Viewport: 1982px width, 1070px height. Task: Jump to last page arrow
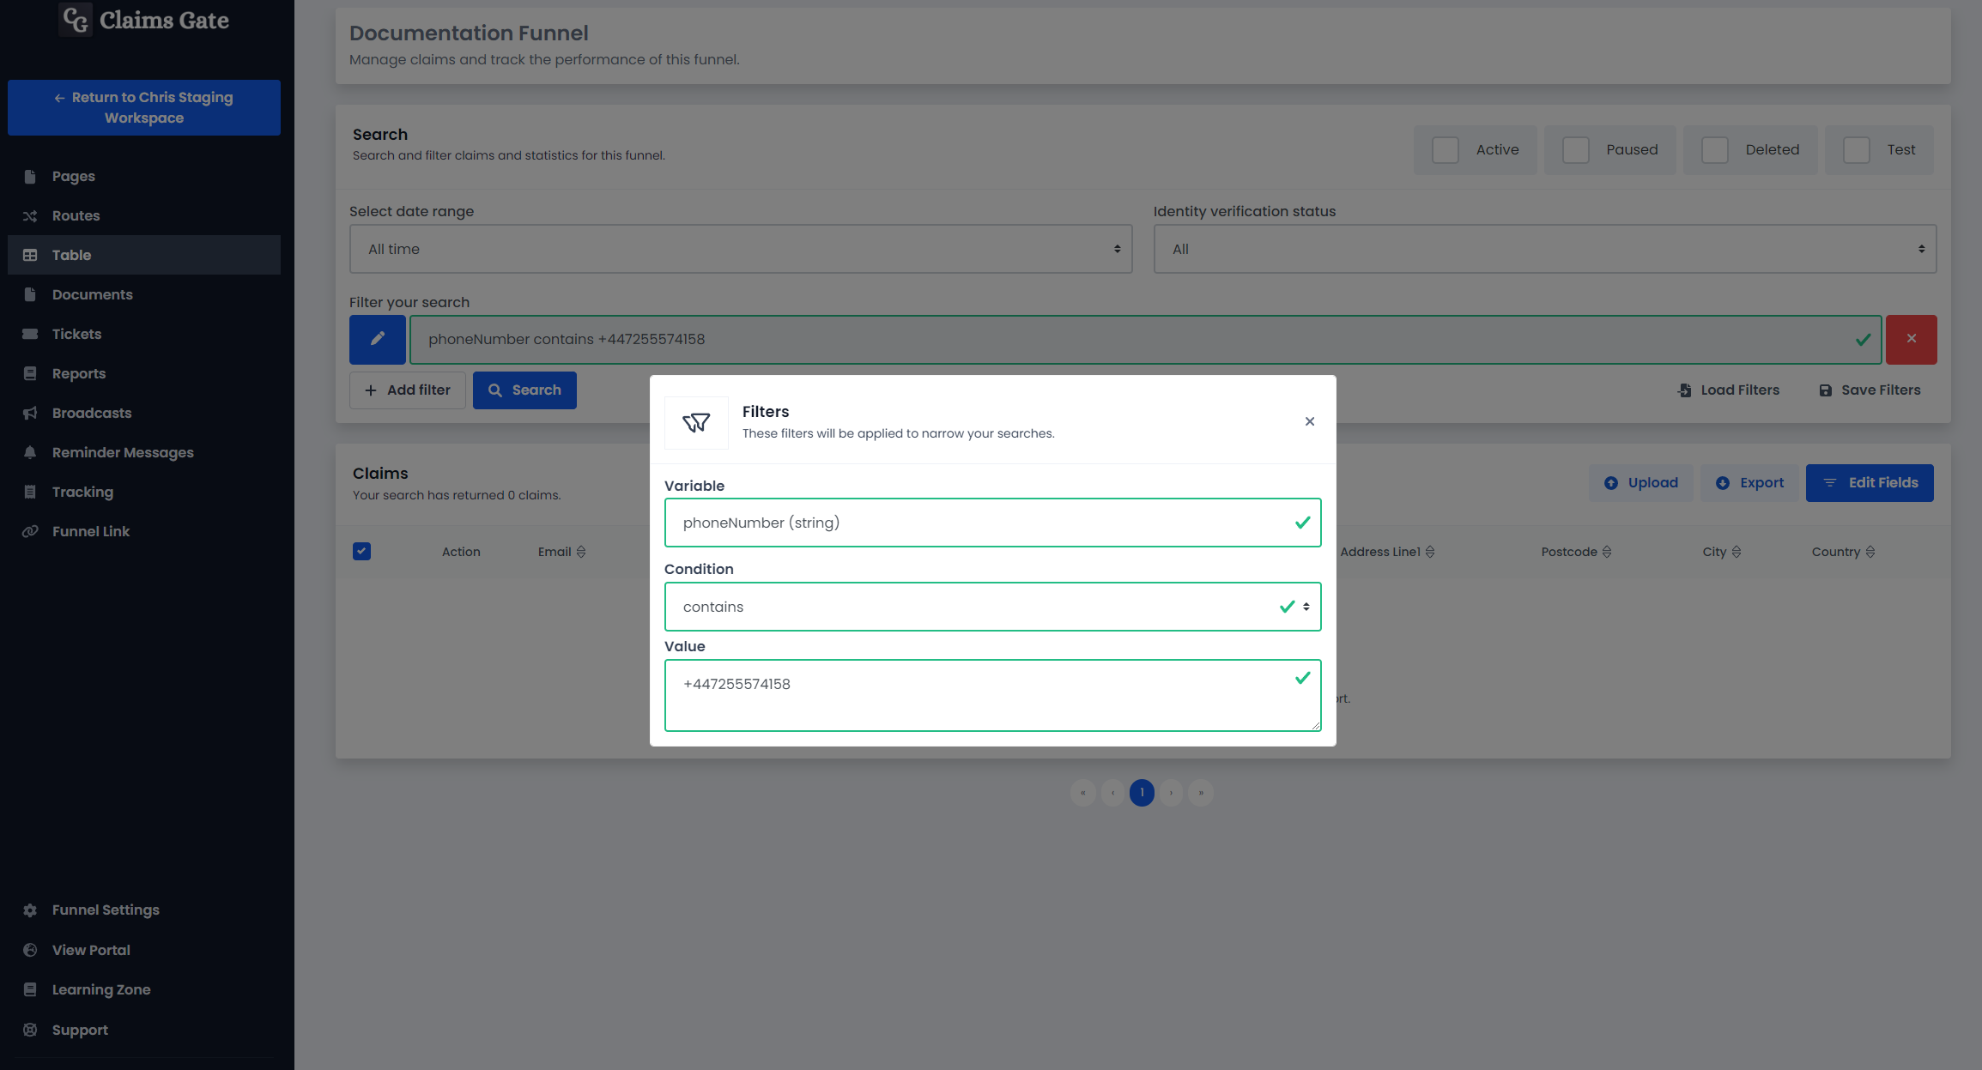pyautogui.click(x=1201, y=793)
